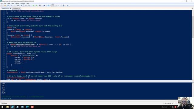Click the line starting '$randomorder ='
This screenshot has width=194, height=109.
click(x=35, y=72)
